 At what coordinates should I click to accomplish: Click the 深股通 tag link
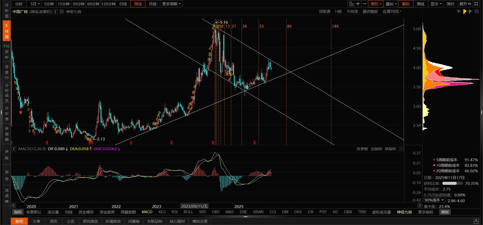tap(325, 12)
